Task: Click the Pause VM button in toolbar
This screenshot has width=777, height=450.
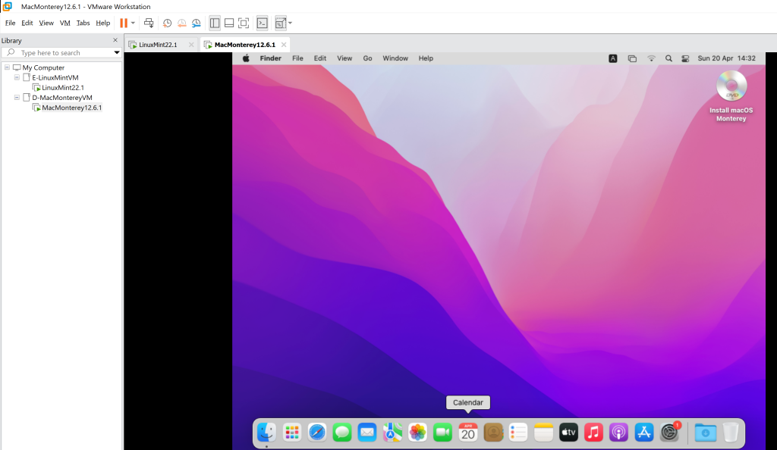Action: pos(123,23)
